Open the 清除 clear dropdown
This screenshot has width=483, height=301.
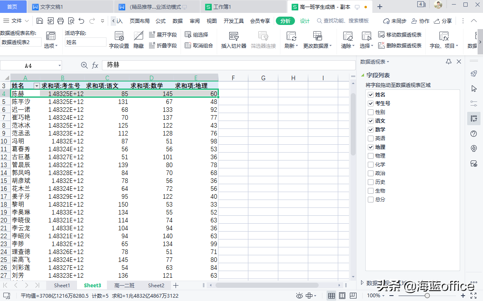(x=348, y=46)
